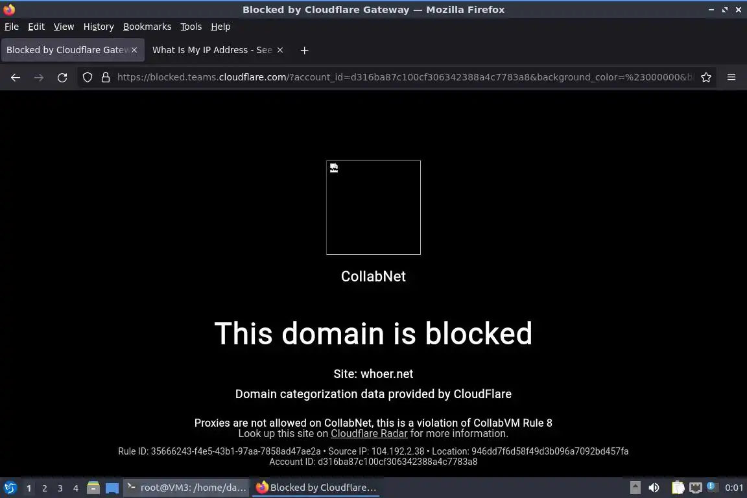Open the file manager taskbar icon

[93, 488]
